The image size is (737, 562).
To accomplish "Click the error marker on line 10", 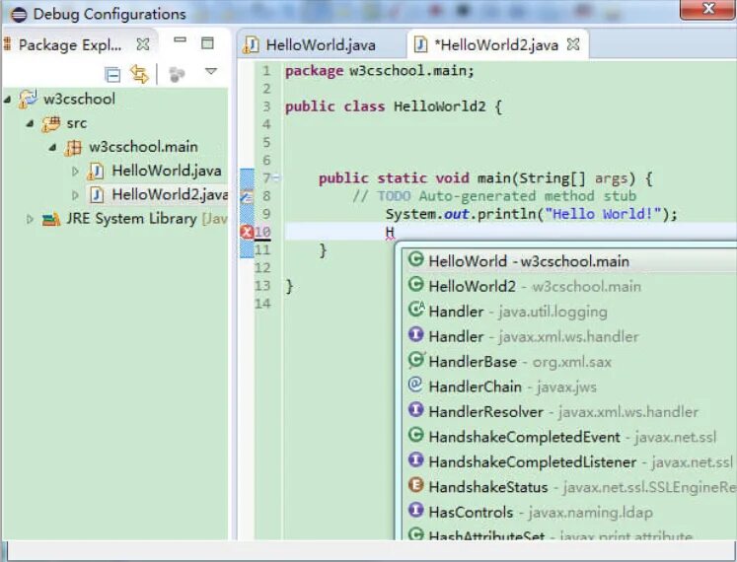I will [x=247, y=232].
